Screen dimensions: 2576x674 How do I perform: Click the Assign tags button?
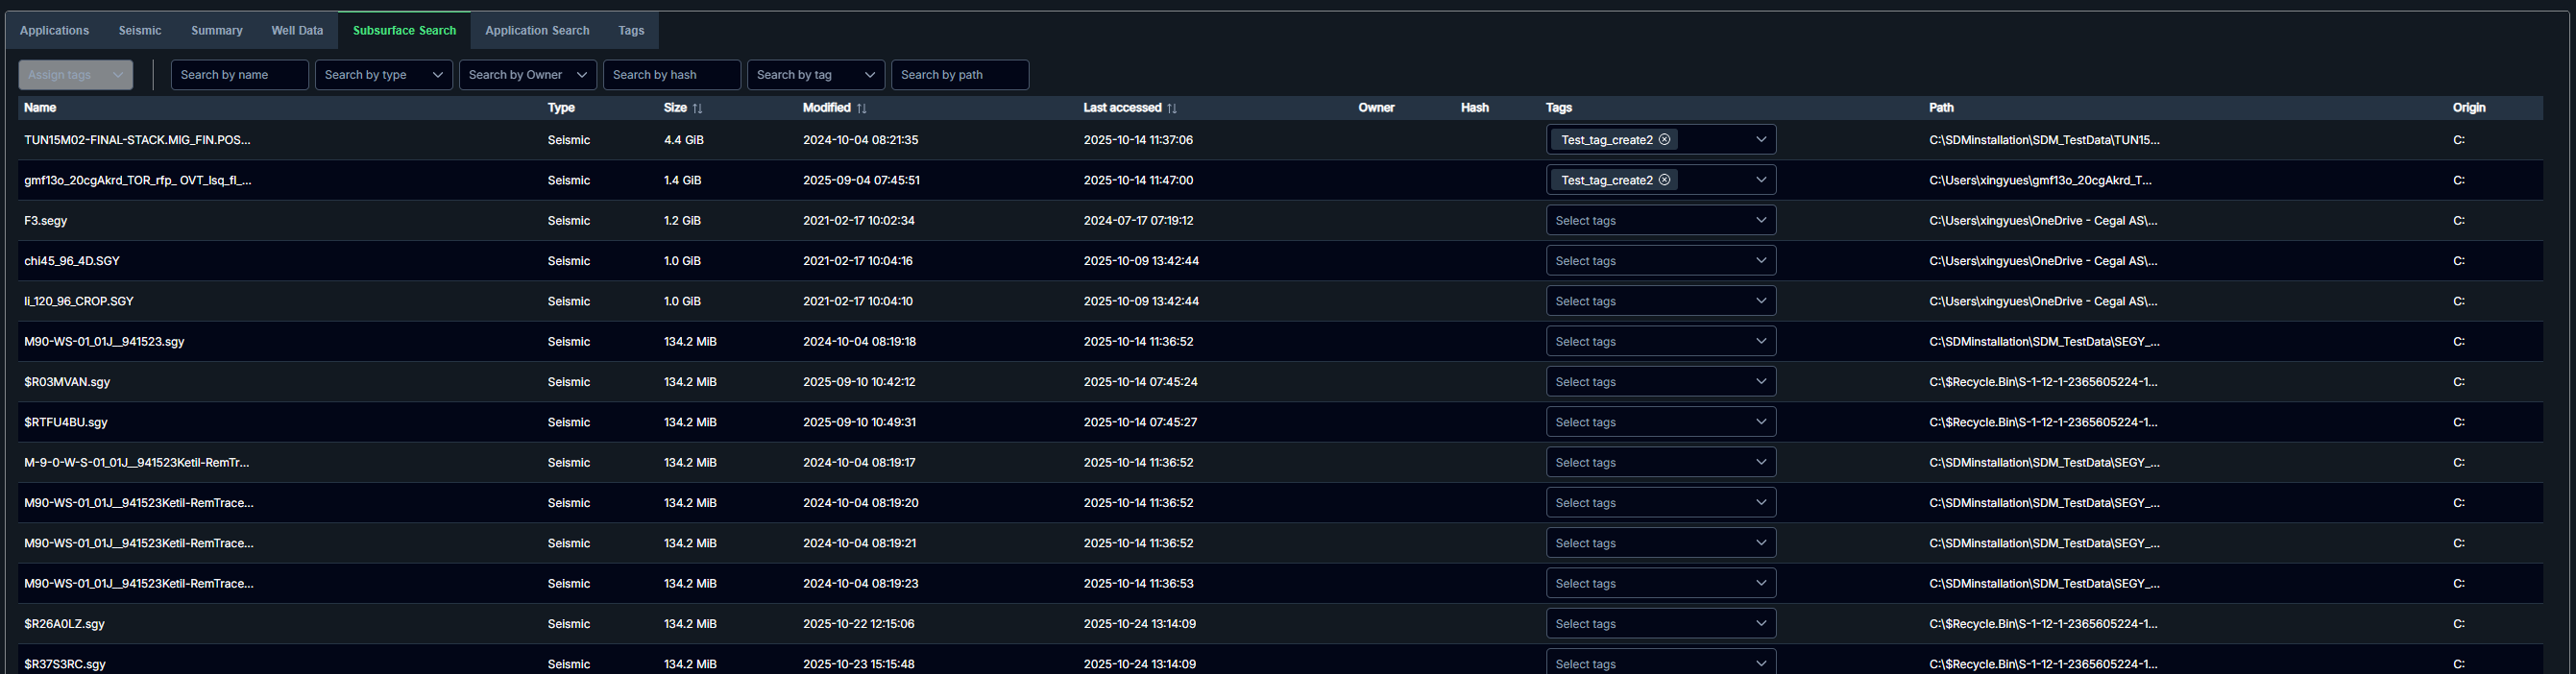pyautogui.click(x=75, y=75)
